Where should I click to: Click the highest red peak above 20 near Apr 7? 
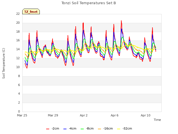[121, 21]
